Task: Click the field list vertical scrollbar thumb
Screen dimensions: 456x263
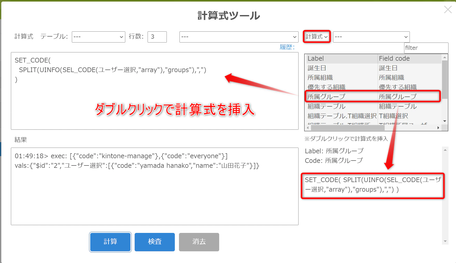Action: coord(445,80)
